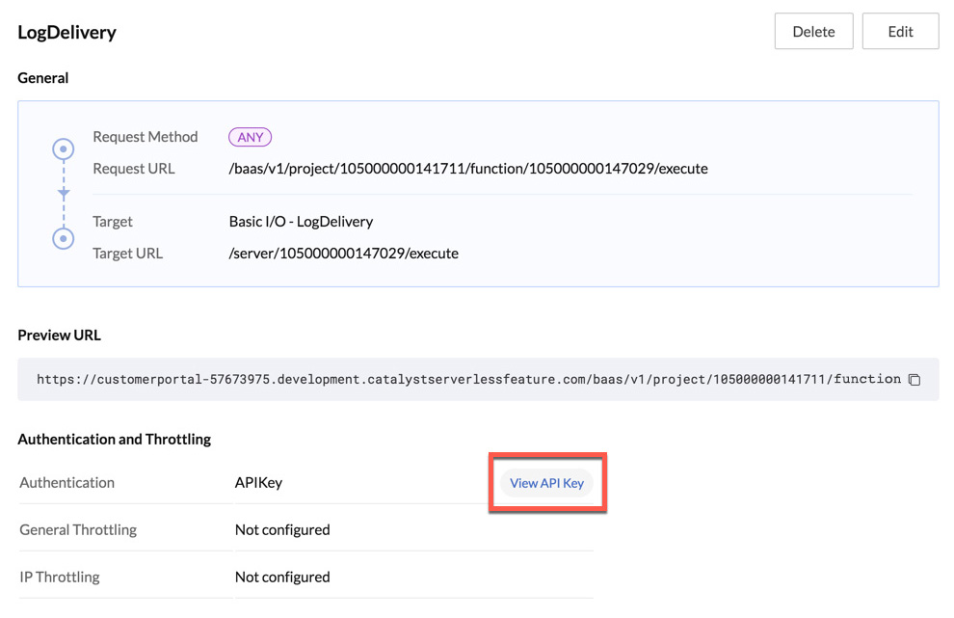Copy the Preview URL using the copy icon
This screenshot has width=954, height=618.
(x=914, y=379)
